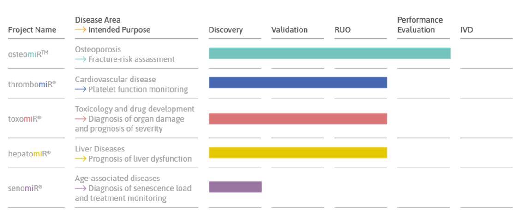Select the thrombomiR project name
The height and width of the screenshot is (220, 528).
coord(32,84)
